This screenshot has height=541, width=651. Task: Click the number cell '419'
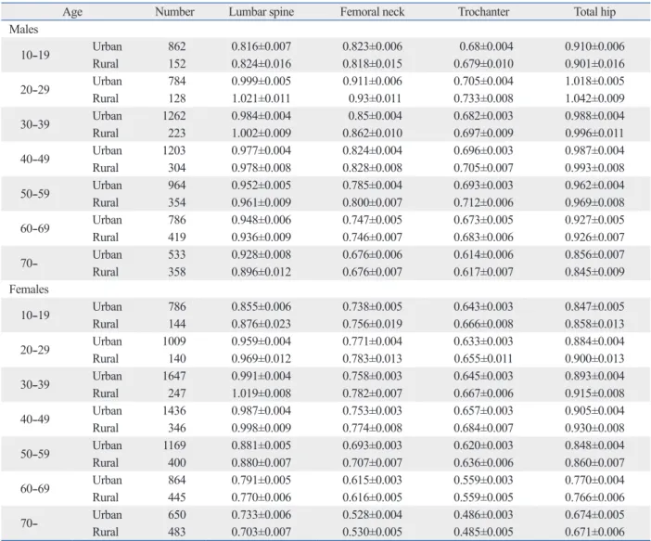(177, 238)
